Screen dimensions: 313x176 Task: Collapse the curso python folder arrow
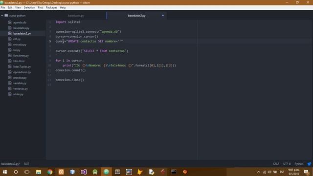(x=2, y=15)
